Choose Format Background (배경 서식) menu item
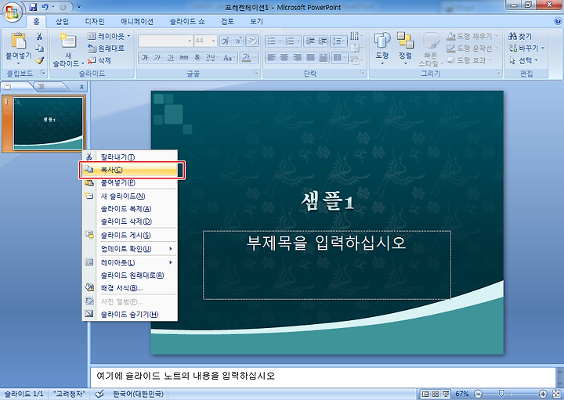Viewport: 564px width, 400px height. [x=129, y=288]
